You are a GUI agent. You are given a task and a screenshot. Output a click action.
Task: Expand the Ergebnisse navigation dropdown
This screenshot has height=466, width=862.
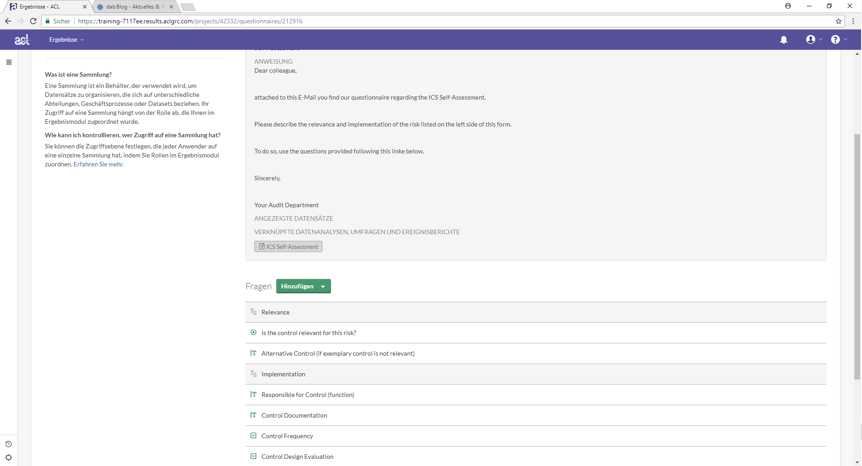[66, 39]
